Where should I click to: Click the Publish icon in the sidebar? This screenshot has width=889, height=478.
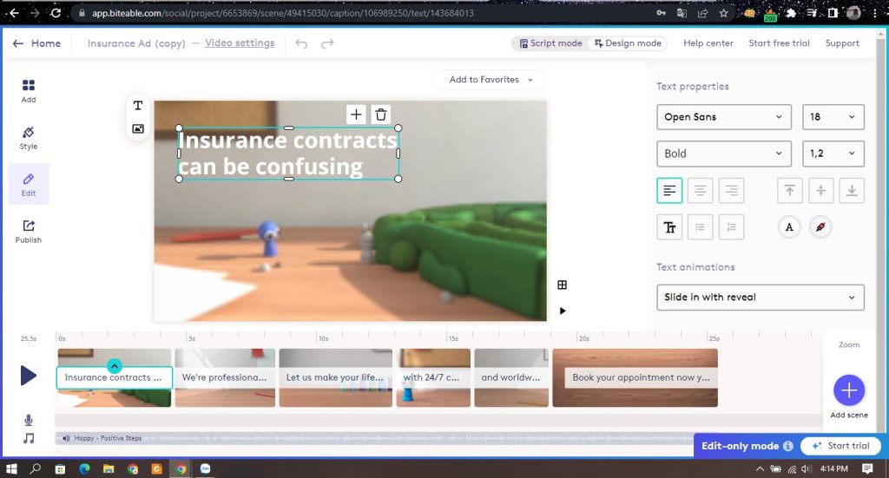tap(29, 231)
